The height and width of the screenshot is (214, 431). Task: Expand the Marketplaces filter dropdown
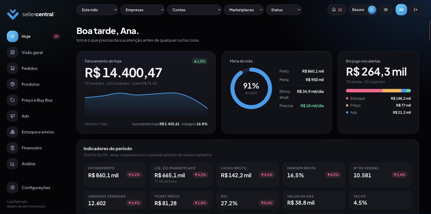(x=244, y=10)
